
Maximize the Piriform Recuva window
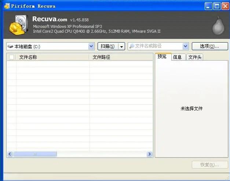coord(217,6)
